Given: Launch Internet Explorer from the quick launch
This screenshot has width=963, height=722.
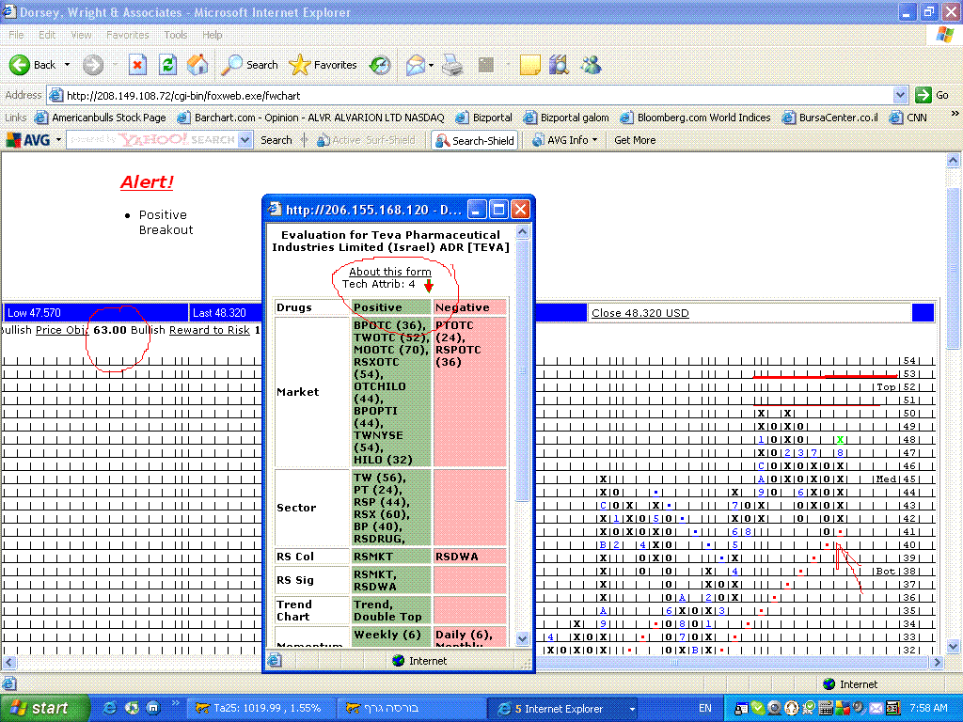Looking at the screenshot, I should (110, 708).
